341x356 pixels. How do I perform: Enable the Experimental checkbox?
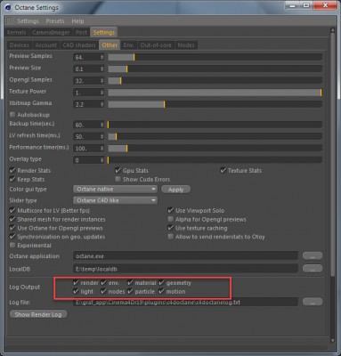(x=12, y=246)
